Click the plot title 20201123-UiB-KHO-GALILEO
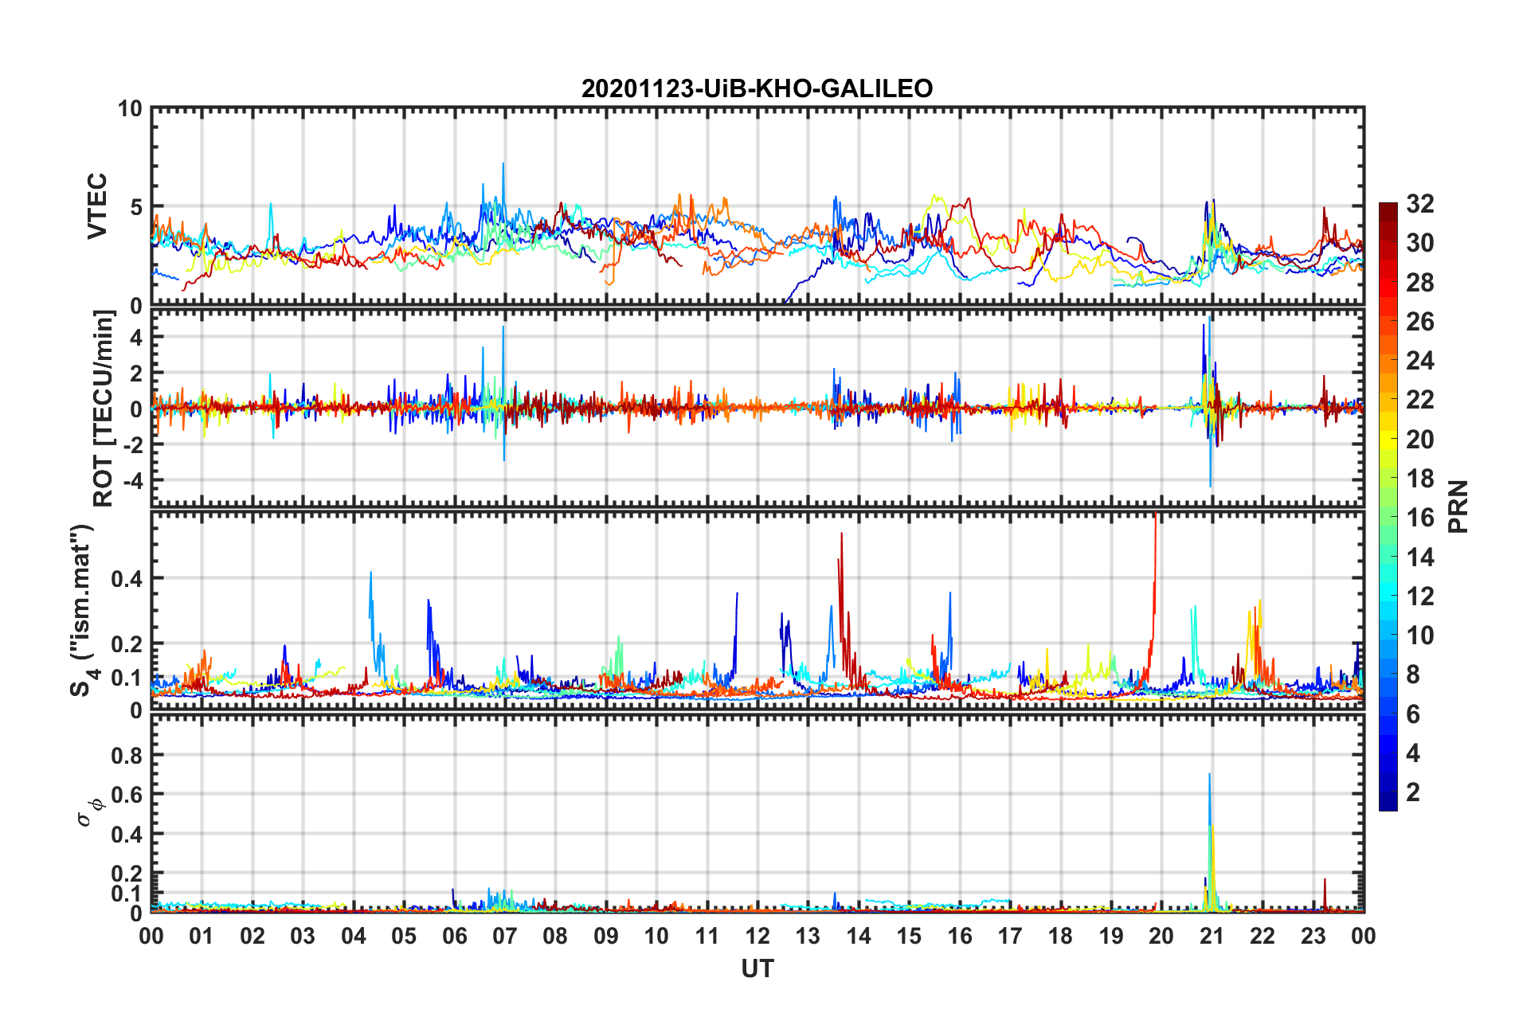1515x1013 pixels. pos(757,88)
